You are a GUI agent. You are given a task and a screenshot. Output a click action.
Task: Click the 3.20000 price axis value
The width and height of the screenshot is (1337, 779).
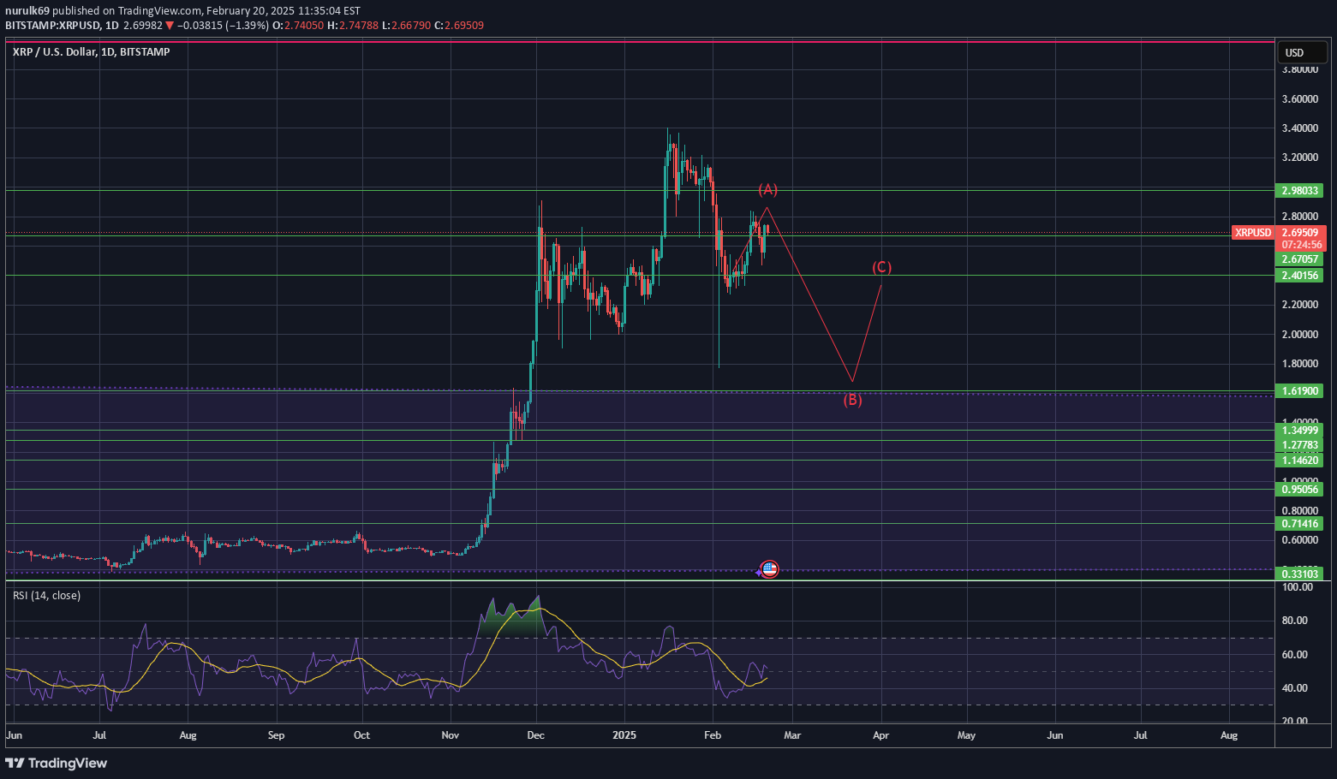[x=1300, y=158]
